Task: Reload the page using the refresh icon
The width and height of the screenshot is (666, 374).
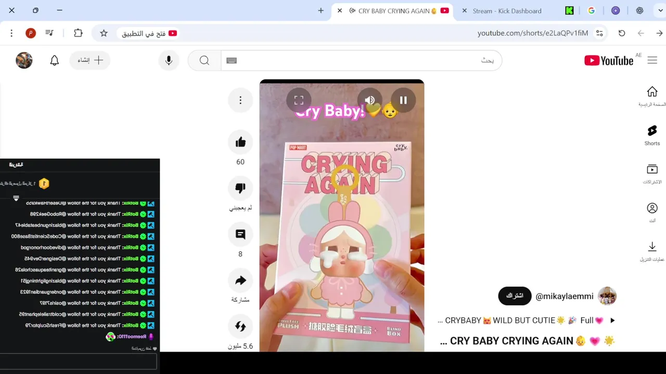Action: (x=622, y=33)
